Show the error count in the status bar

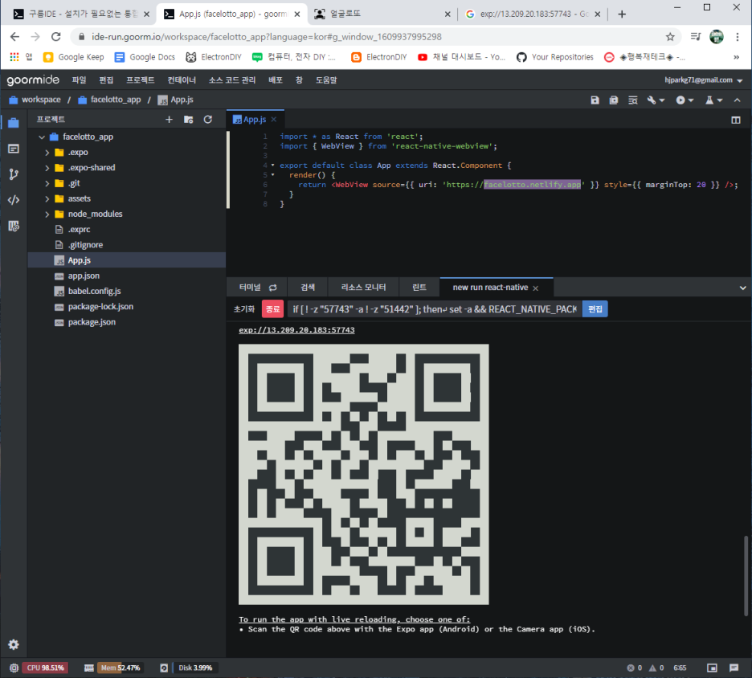pos(634,668)
